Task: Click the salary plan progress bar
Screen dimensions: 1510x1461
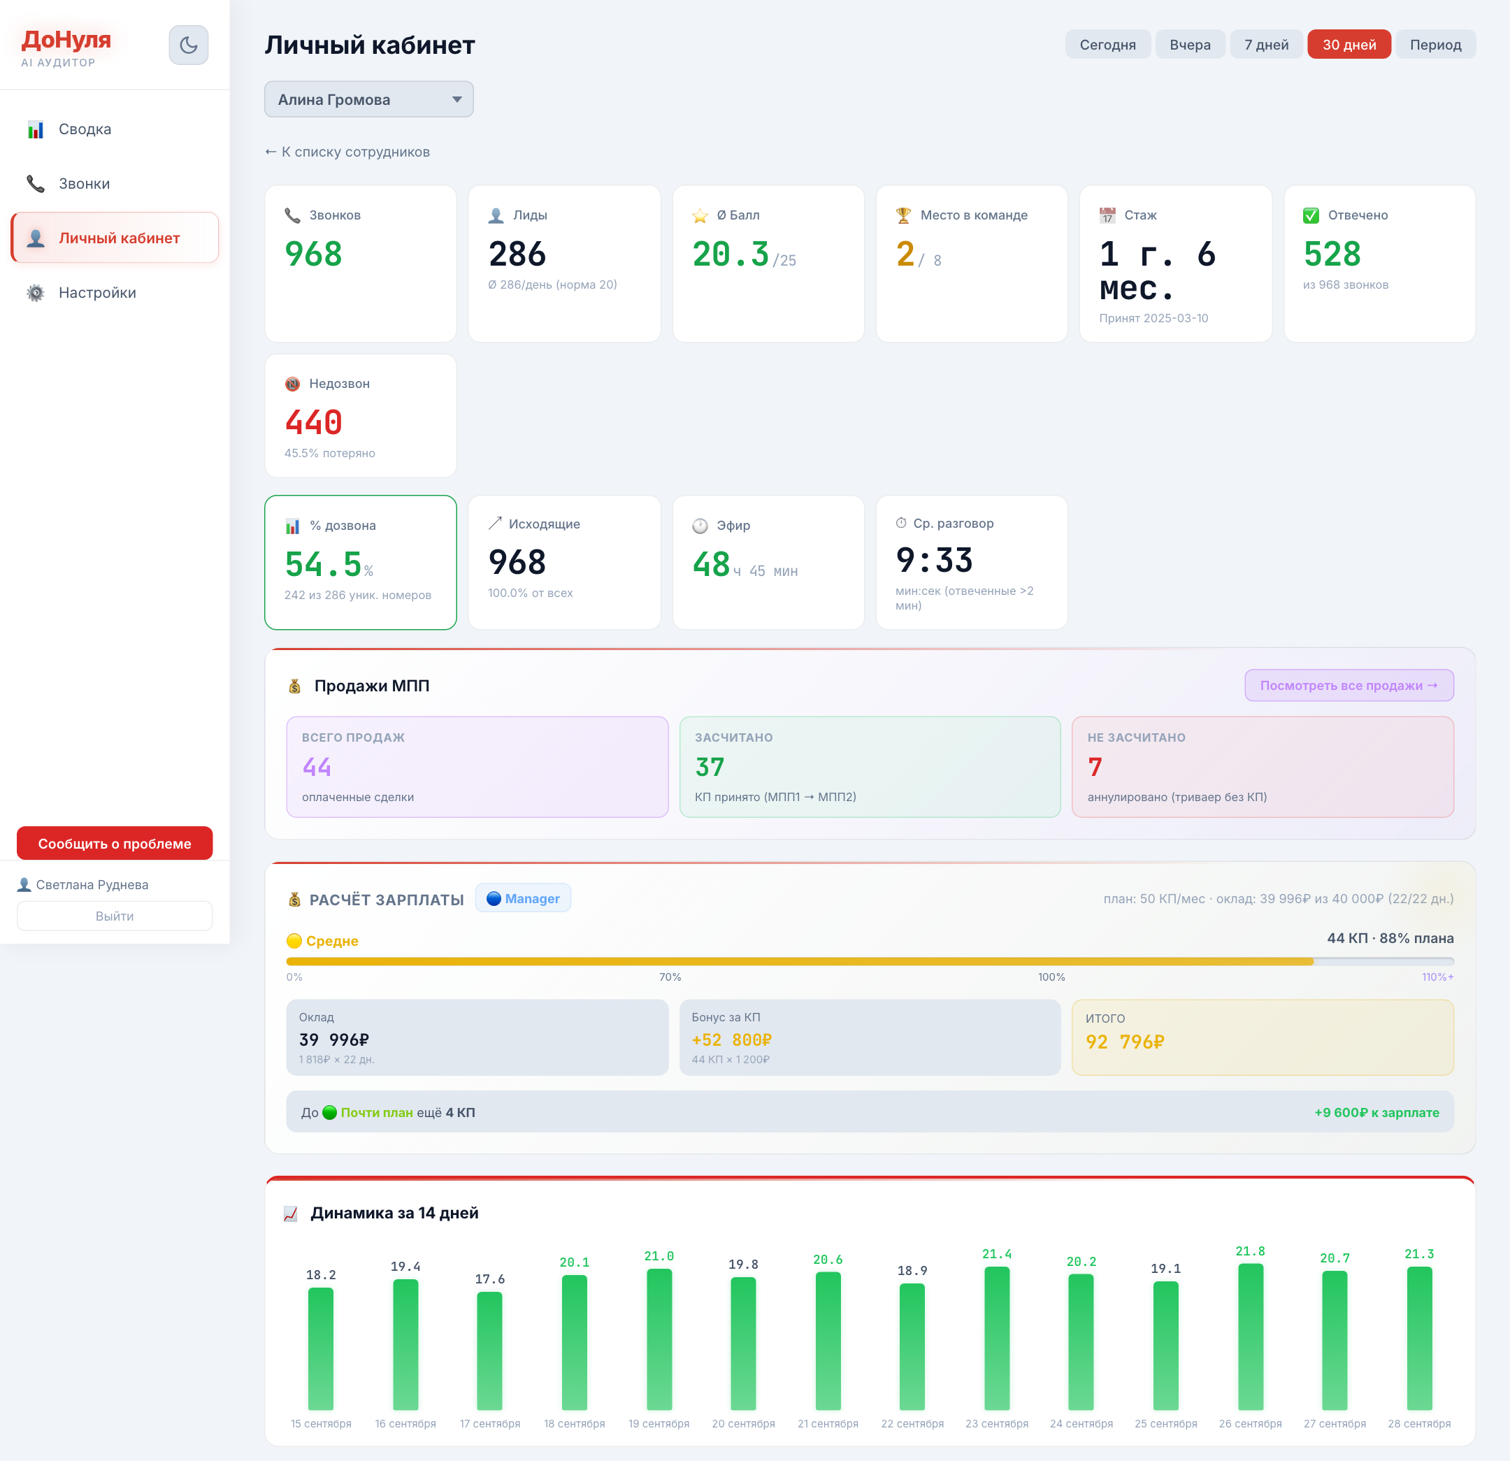Action: pos(870,962)
